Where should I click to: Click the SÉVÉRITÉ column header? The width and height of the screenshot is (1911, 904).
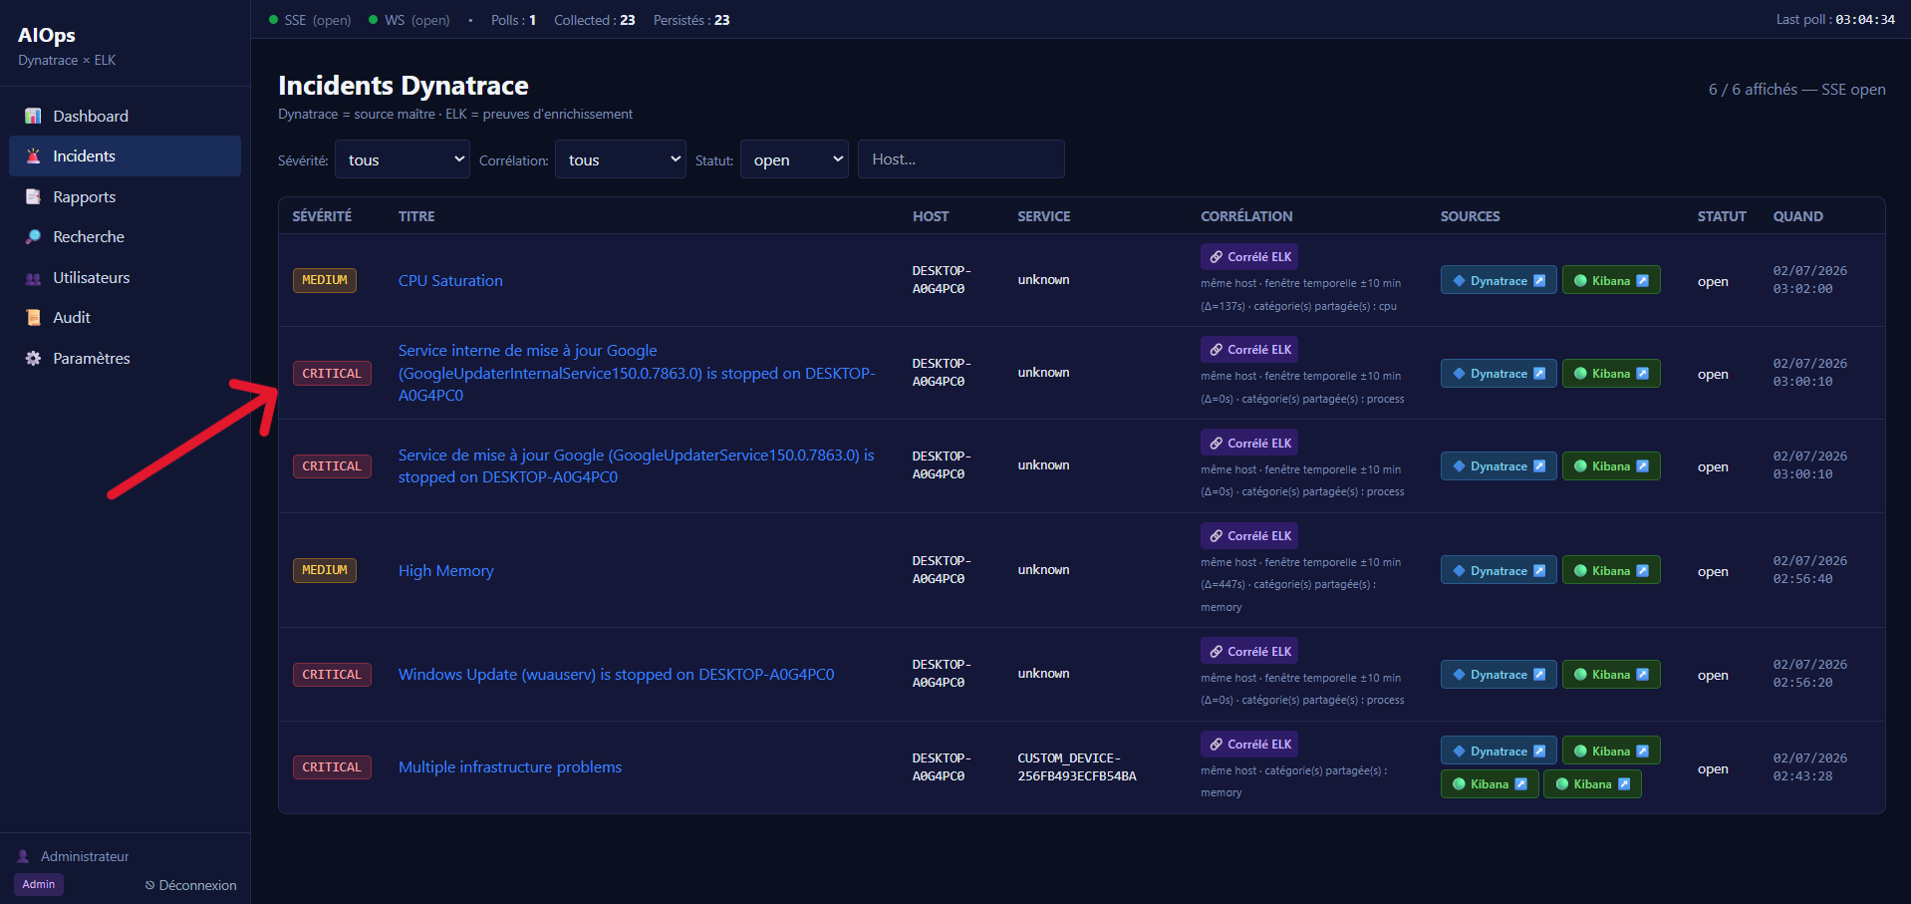tap(322, 216)
